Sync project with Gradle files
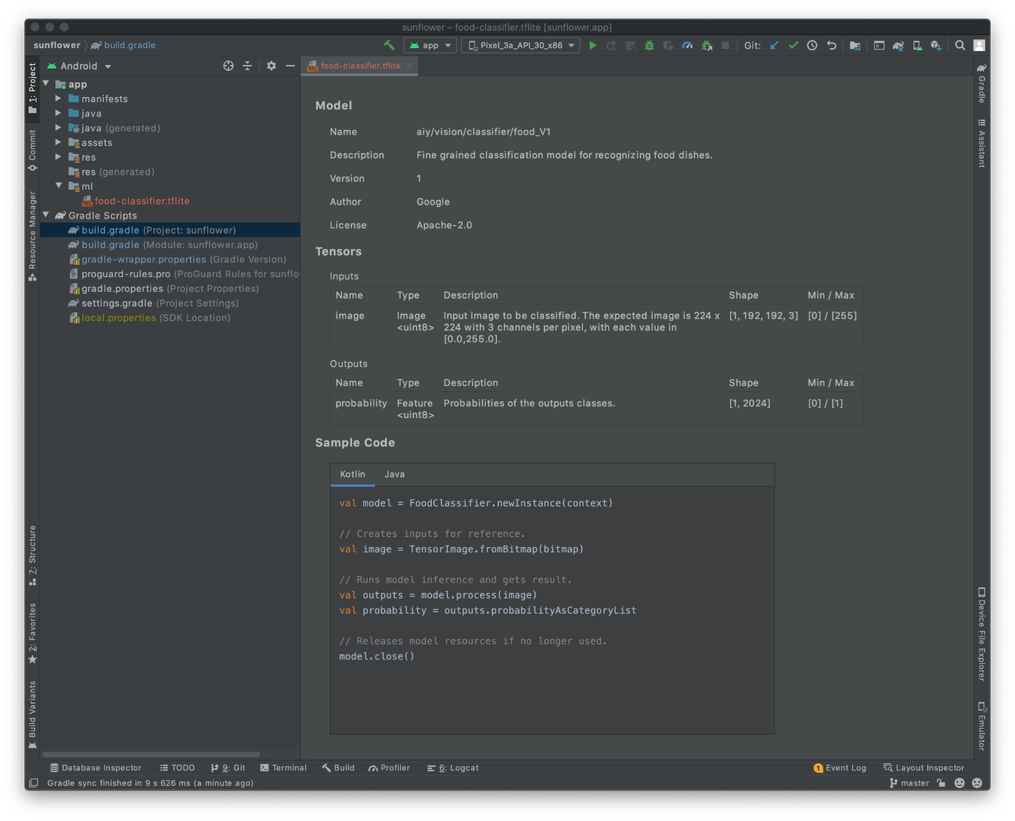Image resolution: width=1015 pixels, height=821 pixels. point(898,45)
